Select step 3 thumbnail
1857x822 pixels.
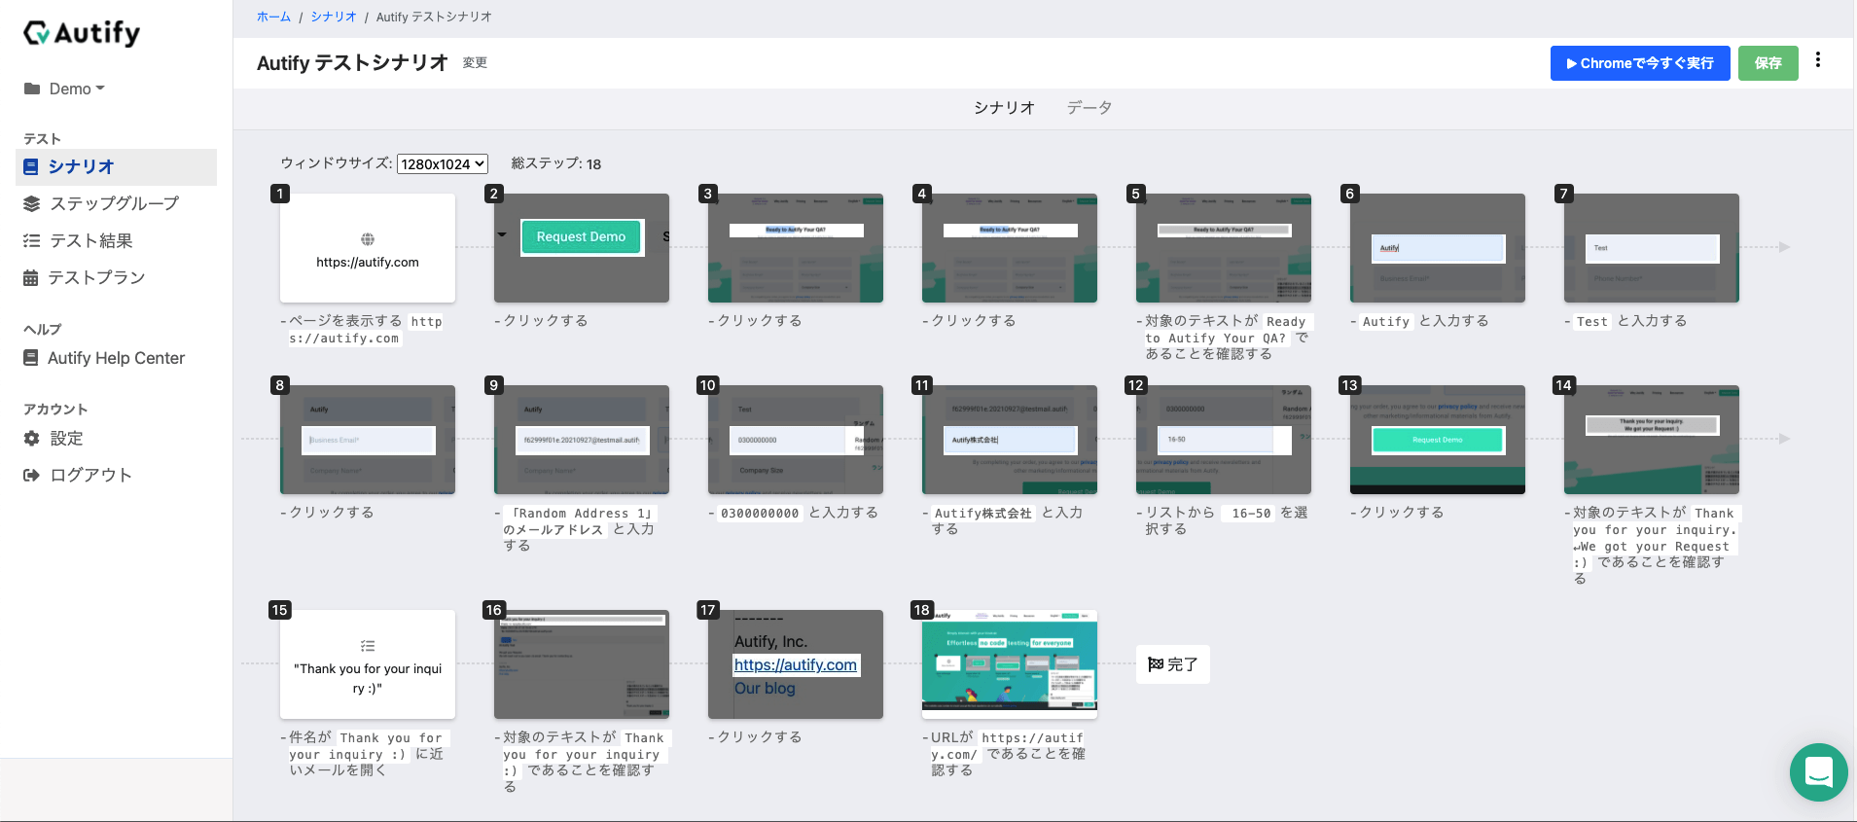pyautogui.click(x=796, y=248)
